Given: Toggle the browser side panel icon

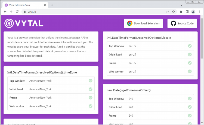Looking at the screenshot, I should pos(187,12).
